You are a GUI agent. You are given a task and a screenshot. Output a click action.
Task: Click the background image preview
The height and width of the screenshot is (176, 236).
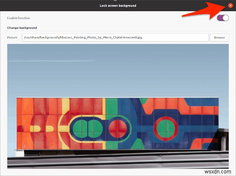coord(118,106)
